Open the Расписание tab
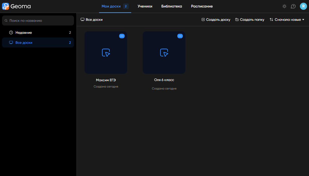Screen dimensions: 309x176 202,6
